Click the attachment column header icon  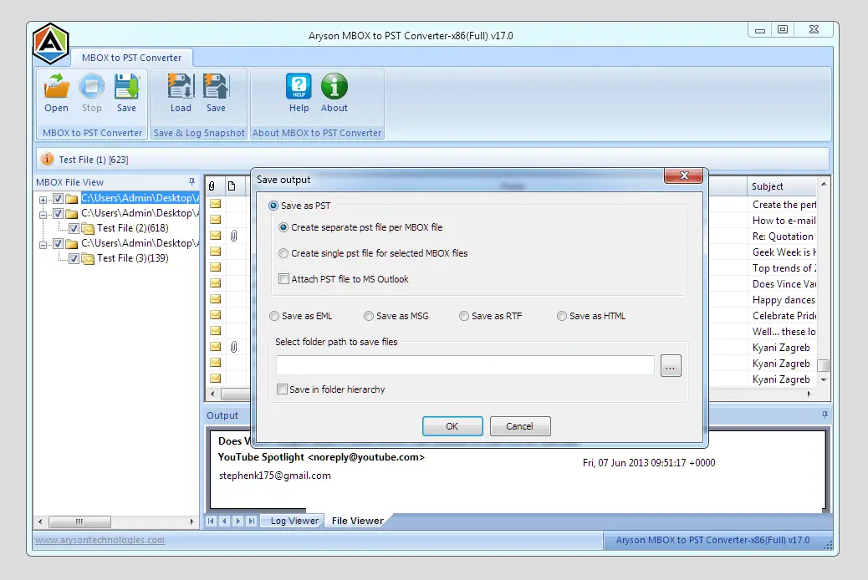coord(212,186)
